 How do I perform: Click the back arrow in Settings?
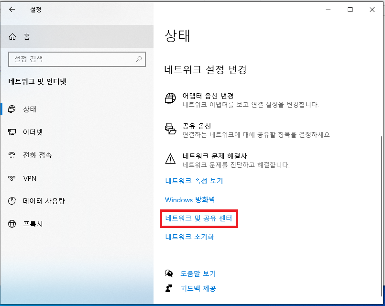point(12,10)
